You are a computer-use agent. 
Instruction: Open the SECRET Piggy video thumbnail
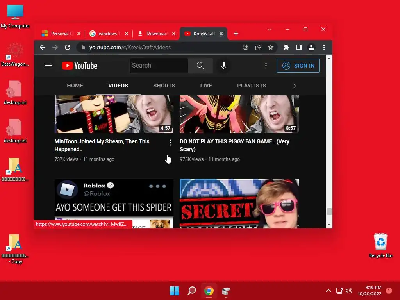239,203
